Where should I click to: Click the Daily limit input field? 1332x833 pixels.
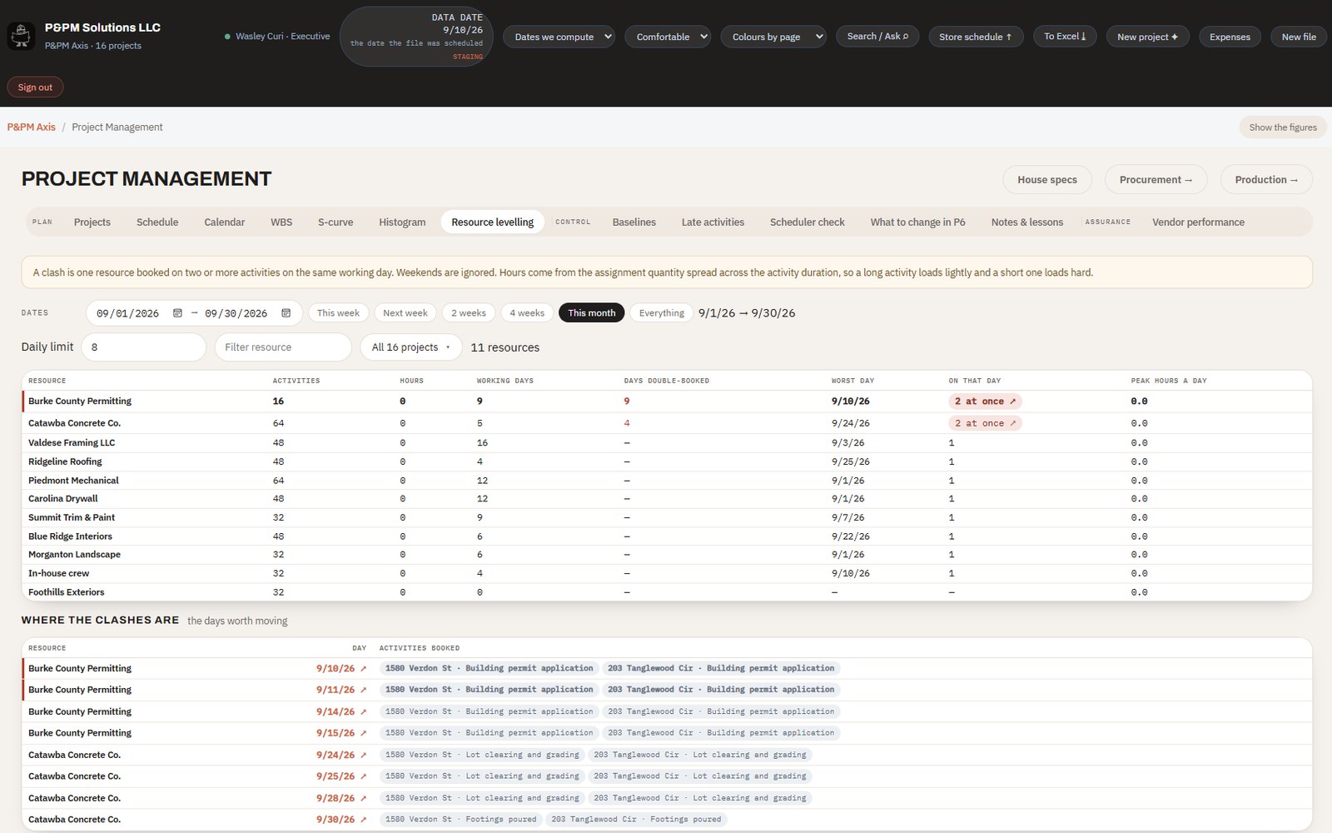tap(143, 347)
